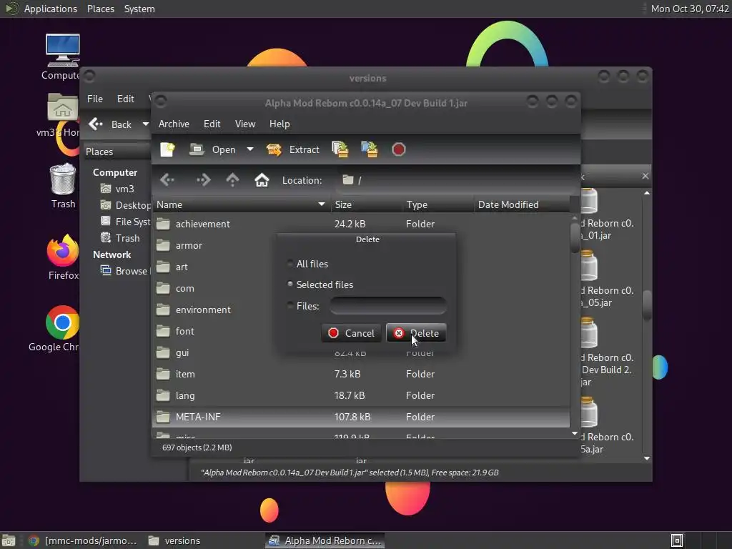Viewport: 732px width, 549px height.
Task: Click the Open archive toolbar button
Action: click(212, 149)
